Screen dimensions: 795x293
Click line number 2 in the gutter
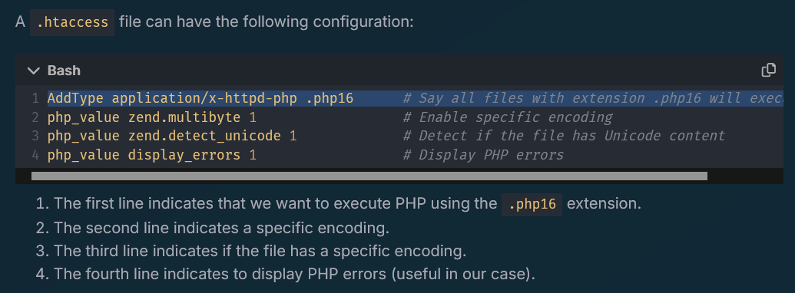[35, 117]
